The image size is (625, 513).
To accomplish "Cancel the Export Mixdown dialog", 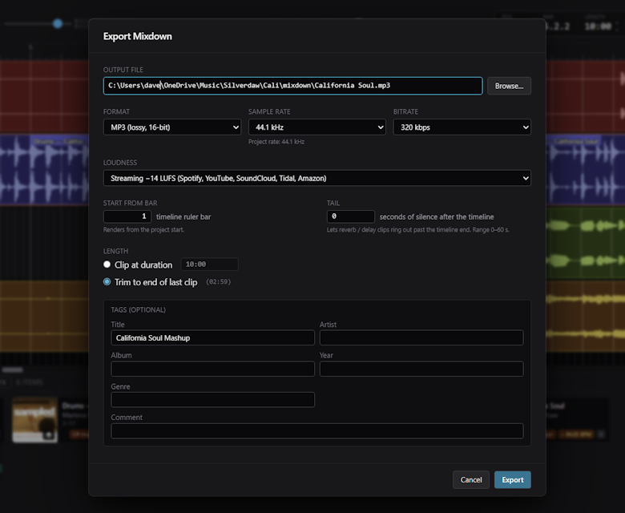I will tap(470, 479).
